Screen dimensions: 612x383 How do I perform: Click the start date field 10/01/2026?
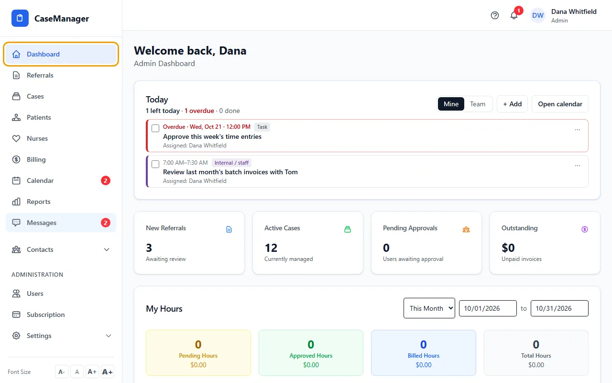click(488, 308)
